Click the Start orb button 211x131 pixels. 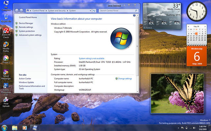4,128
